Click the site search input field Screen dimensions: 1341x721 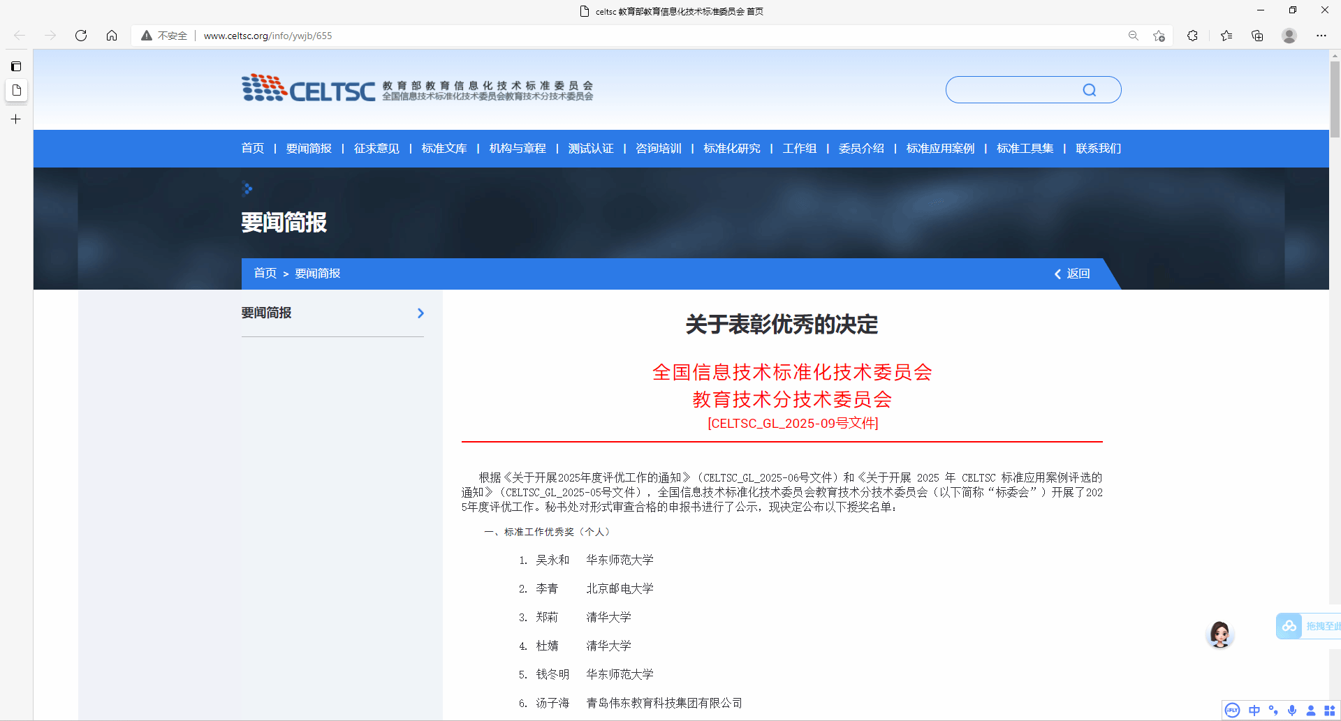(x=1013, y=90)
